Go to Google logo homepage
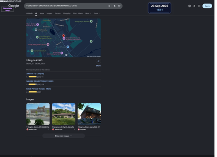Screen dimensions: 217x157 coord(13,6)
